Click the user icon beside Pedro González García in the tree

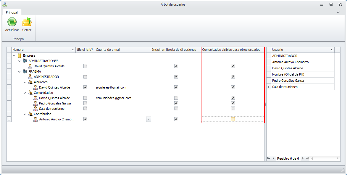pos(35,103)
